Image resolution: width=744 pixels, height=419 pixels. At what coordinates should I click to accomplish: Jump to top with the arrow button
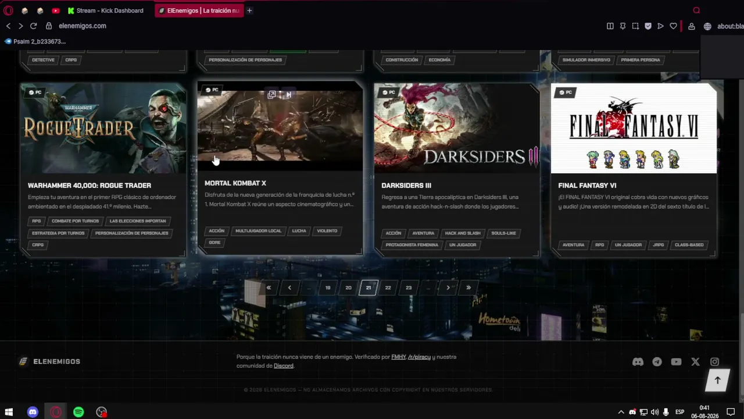[717, 380]
